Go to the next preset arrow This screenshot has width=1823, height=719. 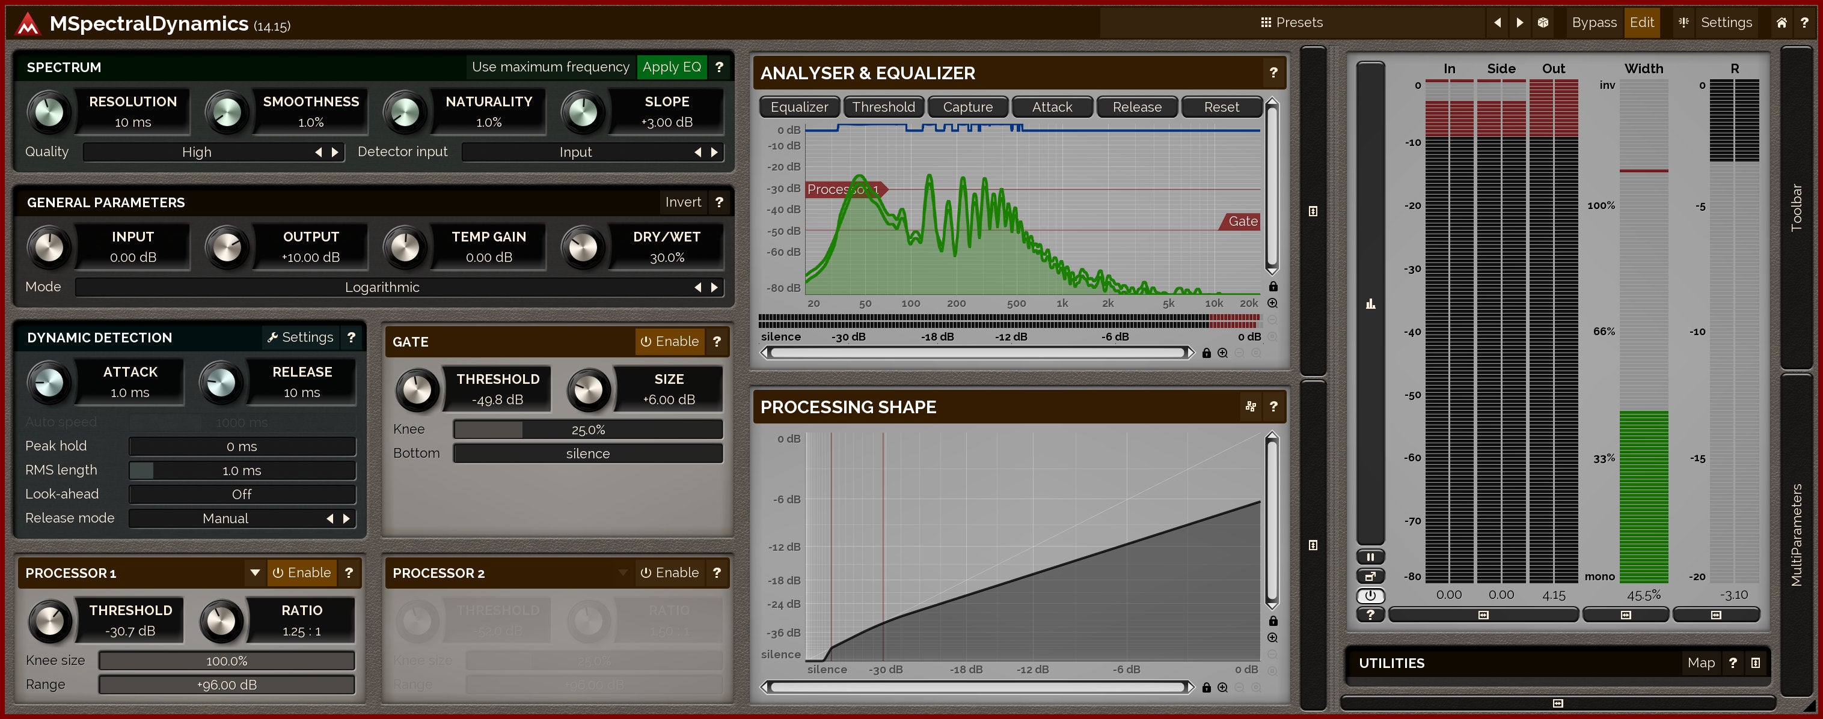1519,23
